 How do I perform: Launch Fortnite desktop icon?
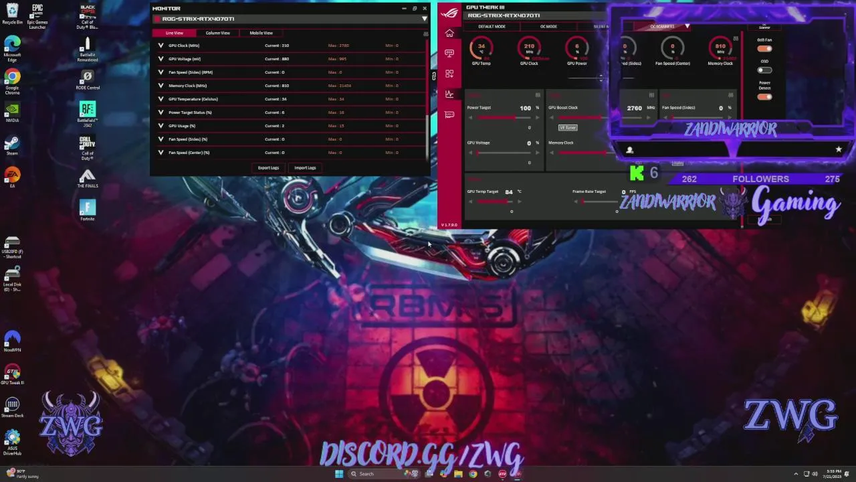[x=88, y=210]
